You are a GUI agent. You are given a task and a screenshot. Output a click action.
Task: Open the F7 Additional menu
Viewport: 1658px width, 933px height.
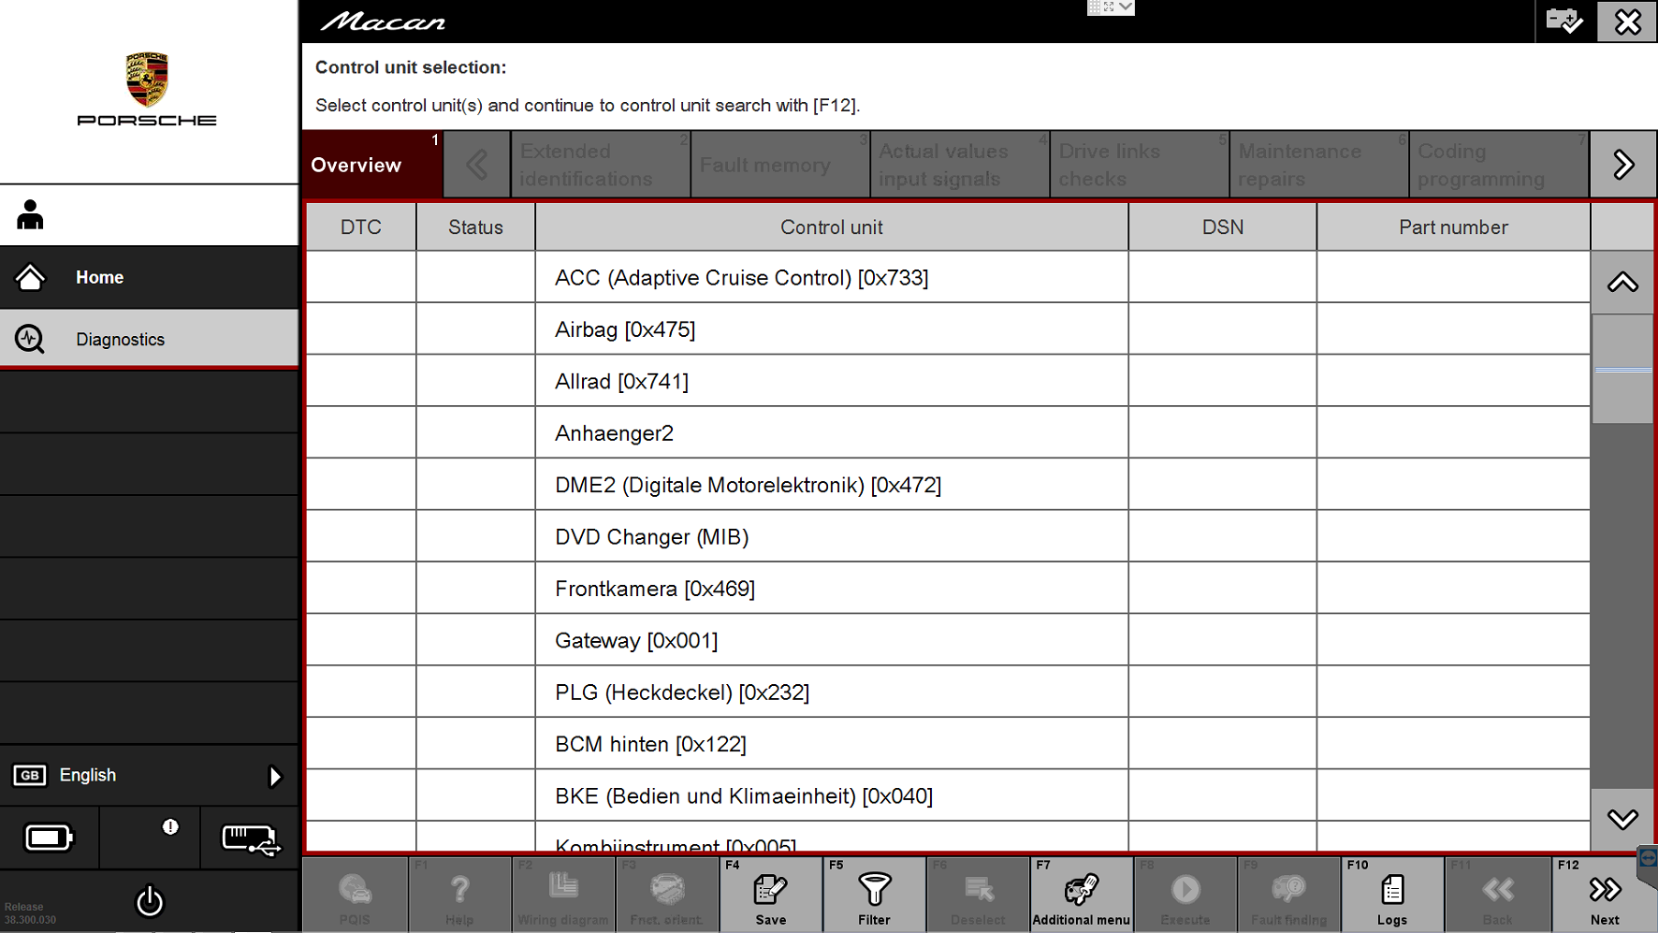(x=1082, y=895)
